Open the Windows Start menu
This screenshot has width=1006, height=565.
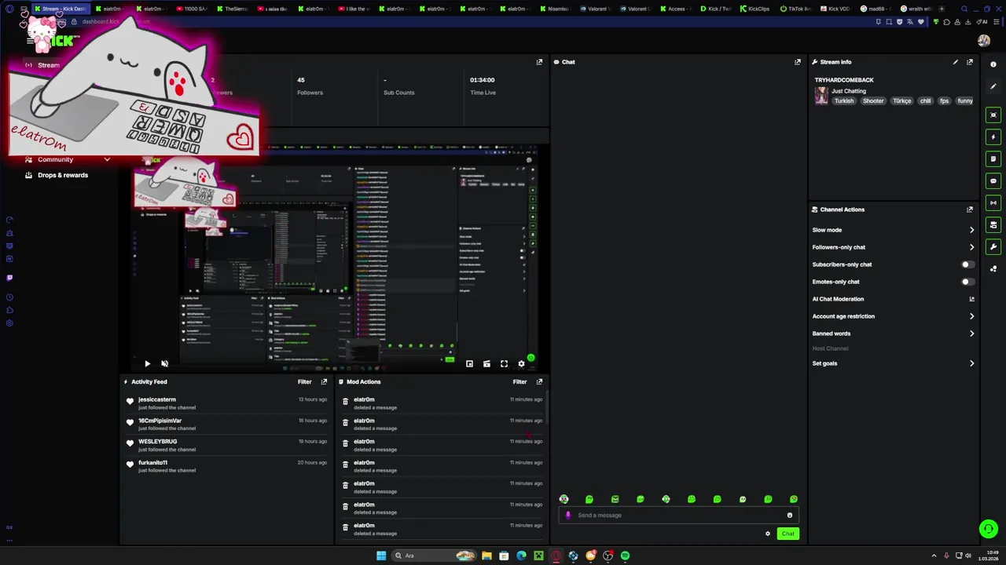point(381,556)
